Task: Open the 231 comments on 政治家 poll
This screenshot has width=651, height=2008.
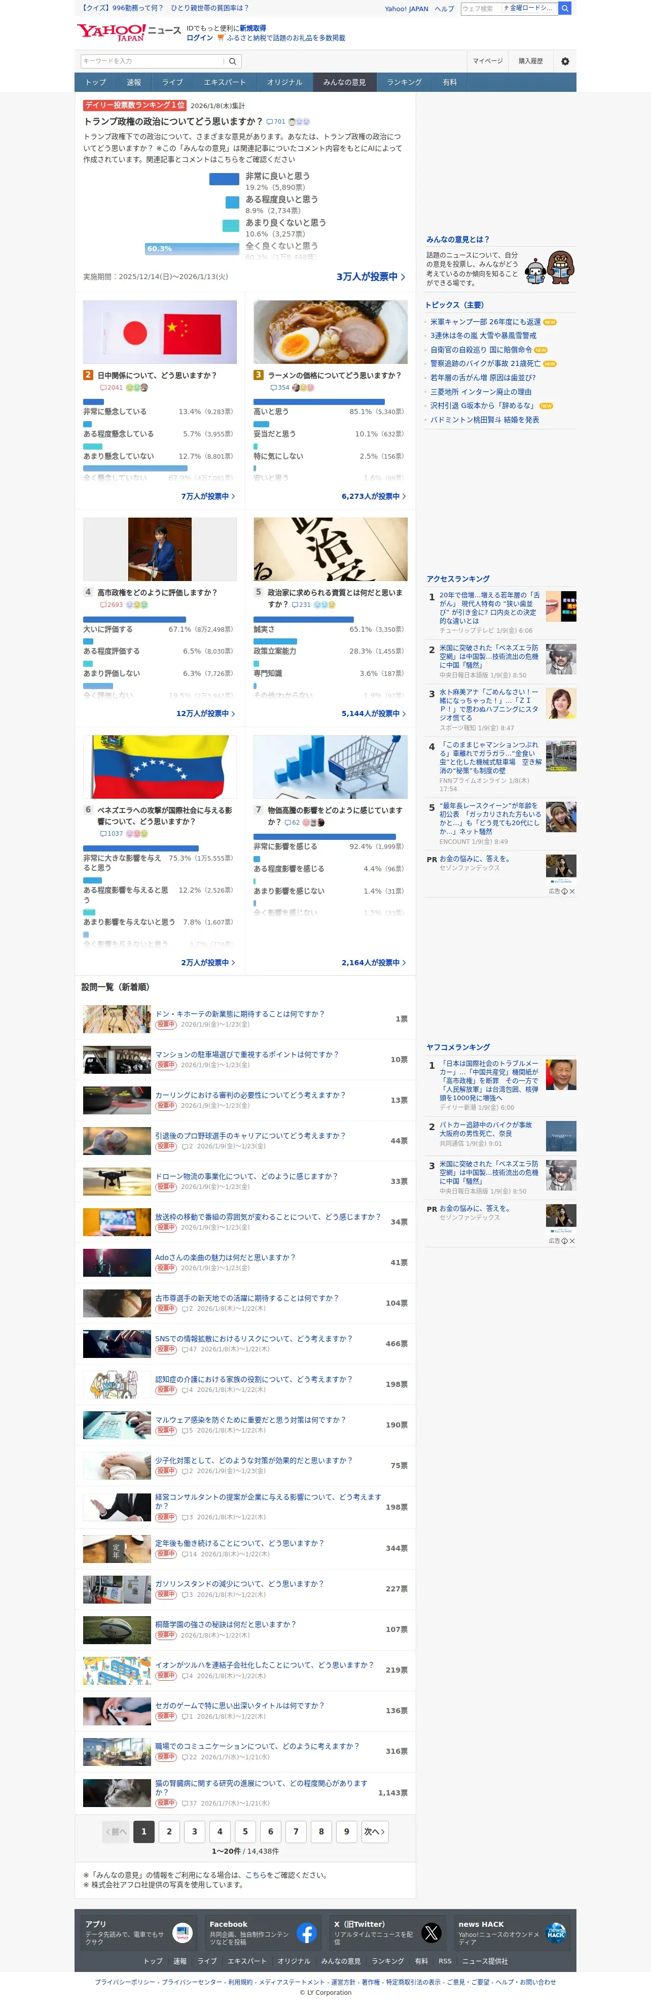Action: (x=301, y=605)
